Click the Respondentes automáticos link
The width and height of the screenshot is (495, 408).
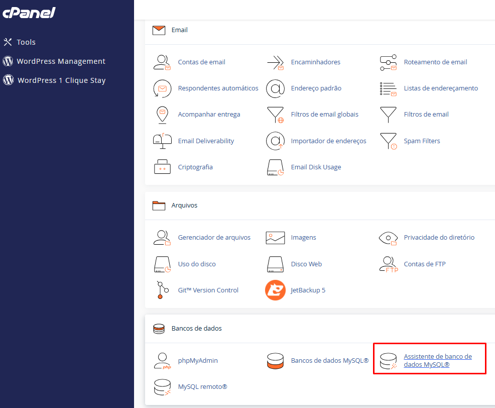(218, 88)
